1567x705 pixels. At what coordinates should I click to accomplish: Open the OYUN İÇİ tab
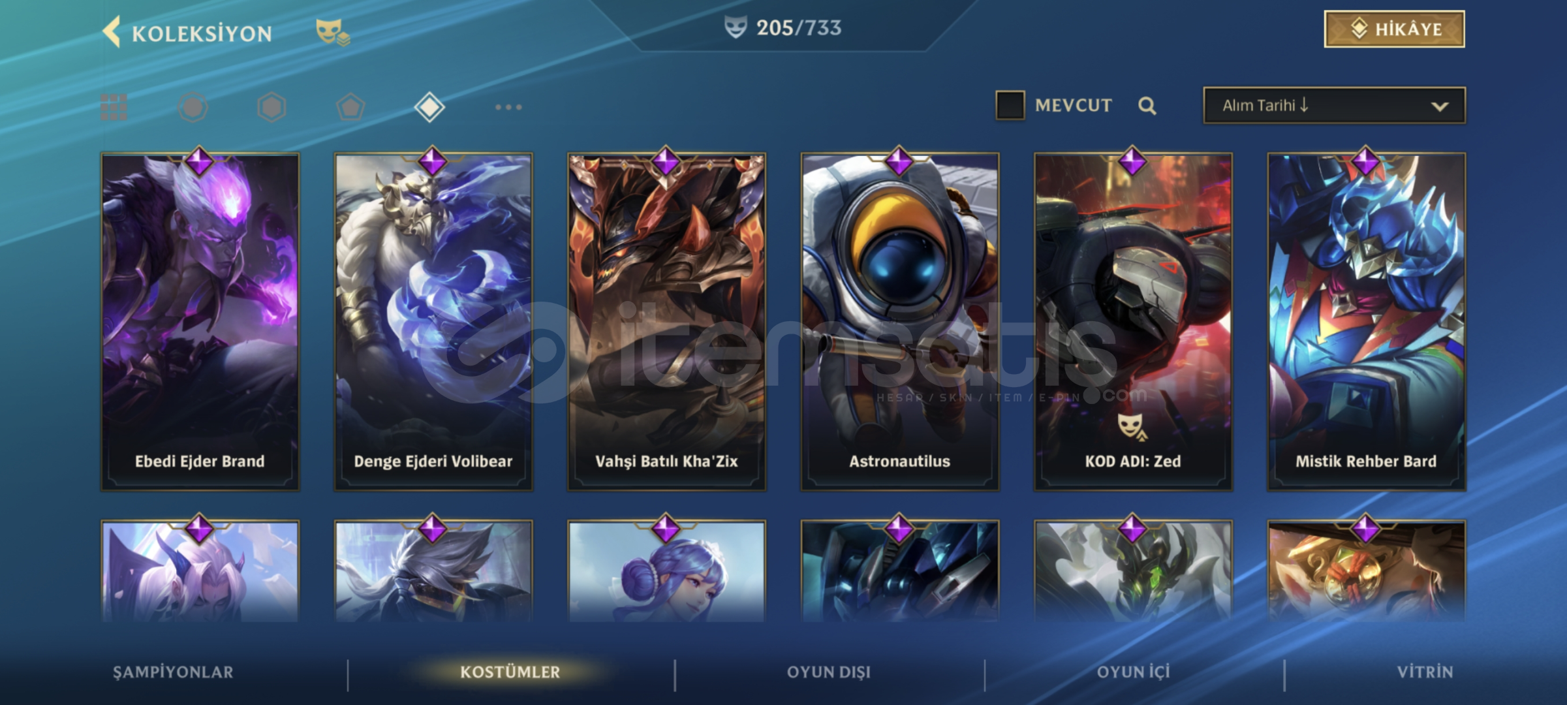[1134, 672]
